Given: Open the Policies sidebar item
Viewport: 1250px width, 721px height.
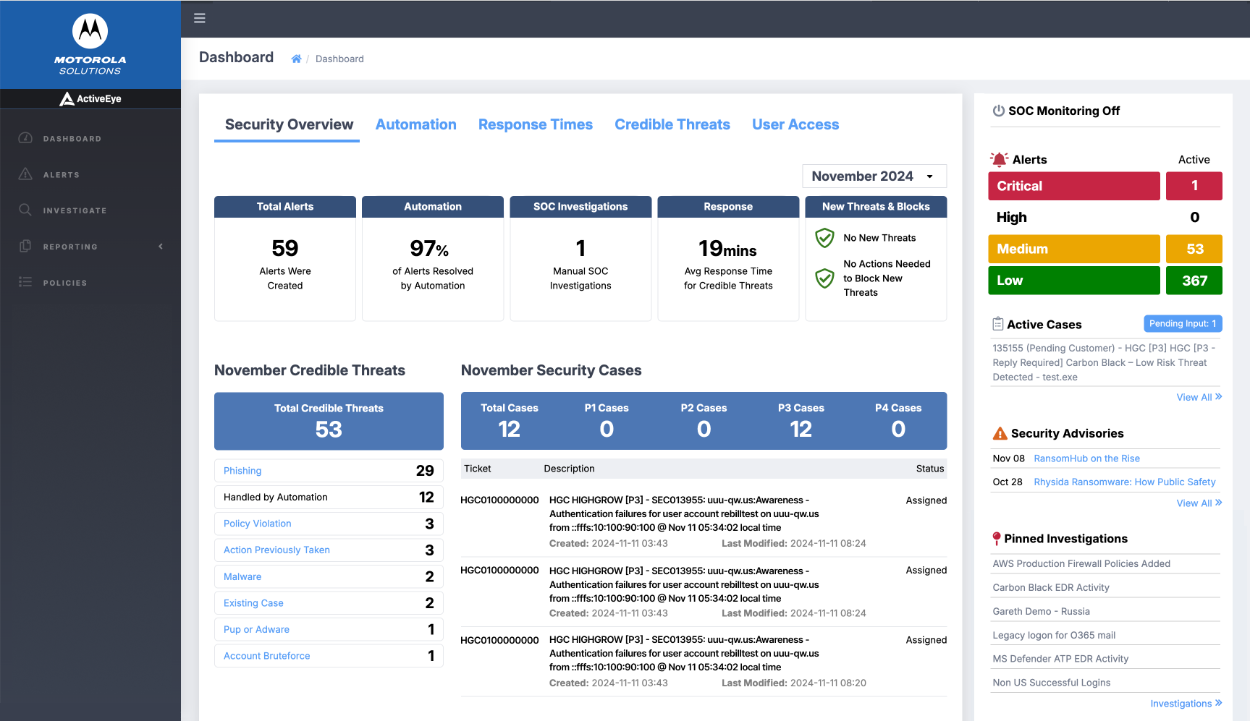Looking at the screenshot, I should click(x=64, y=283).
